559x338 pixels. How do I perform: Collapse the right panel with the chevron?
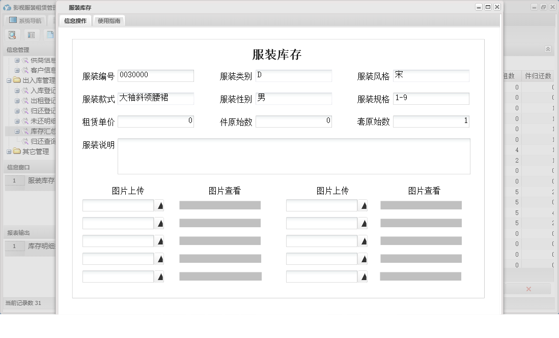(x=548, y=49)
